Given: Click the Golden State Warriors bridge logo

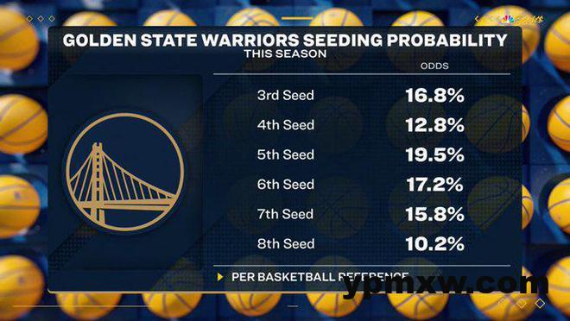Looking at the screenshot, I should [x=124, y=172].
